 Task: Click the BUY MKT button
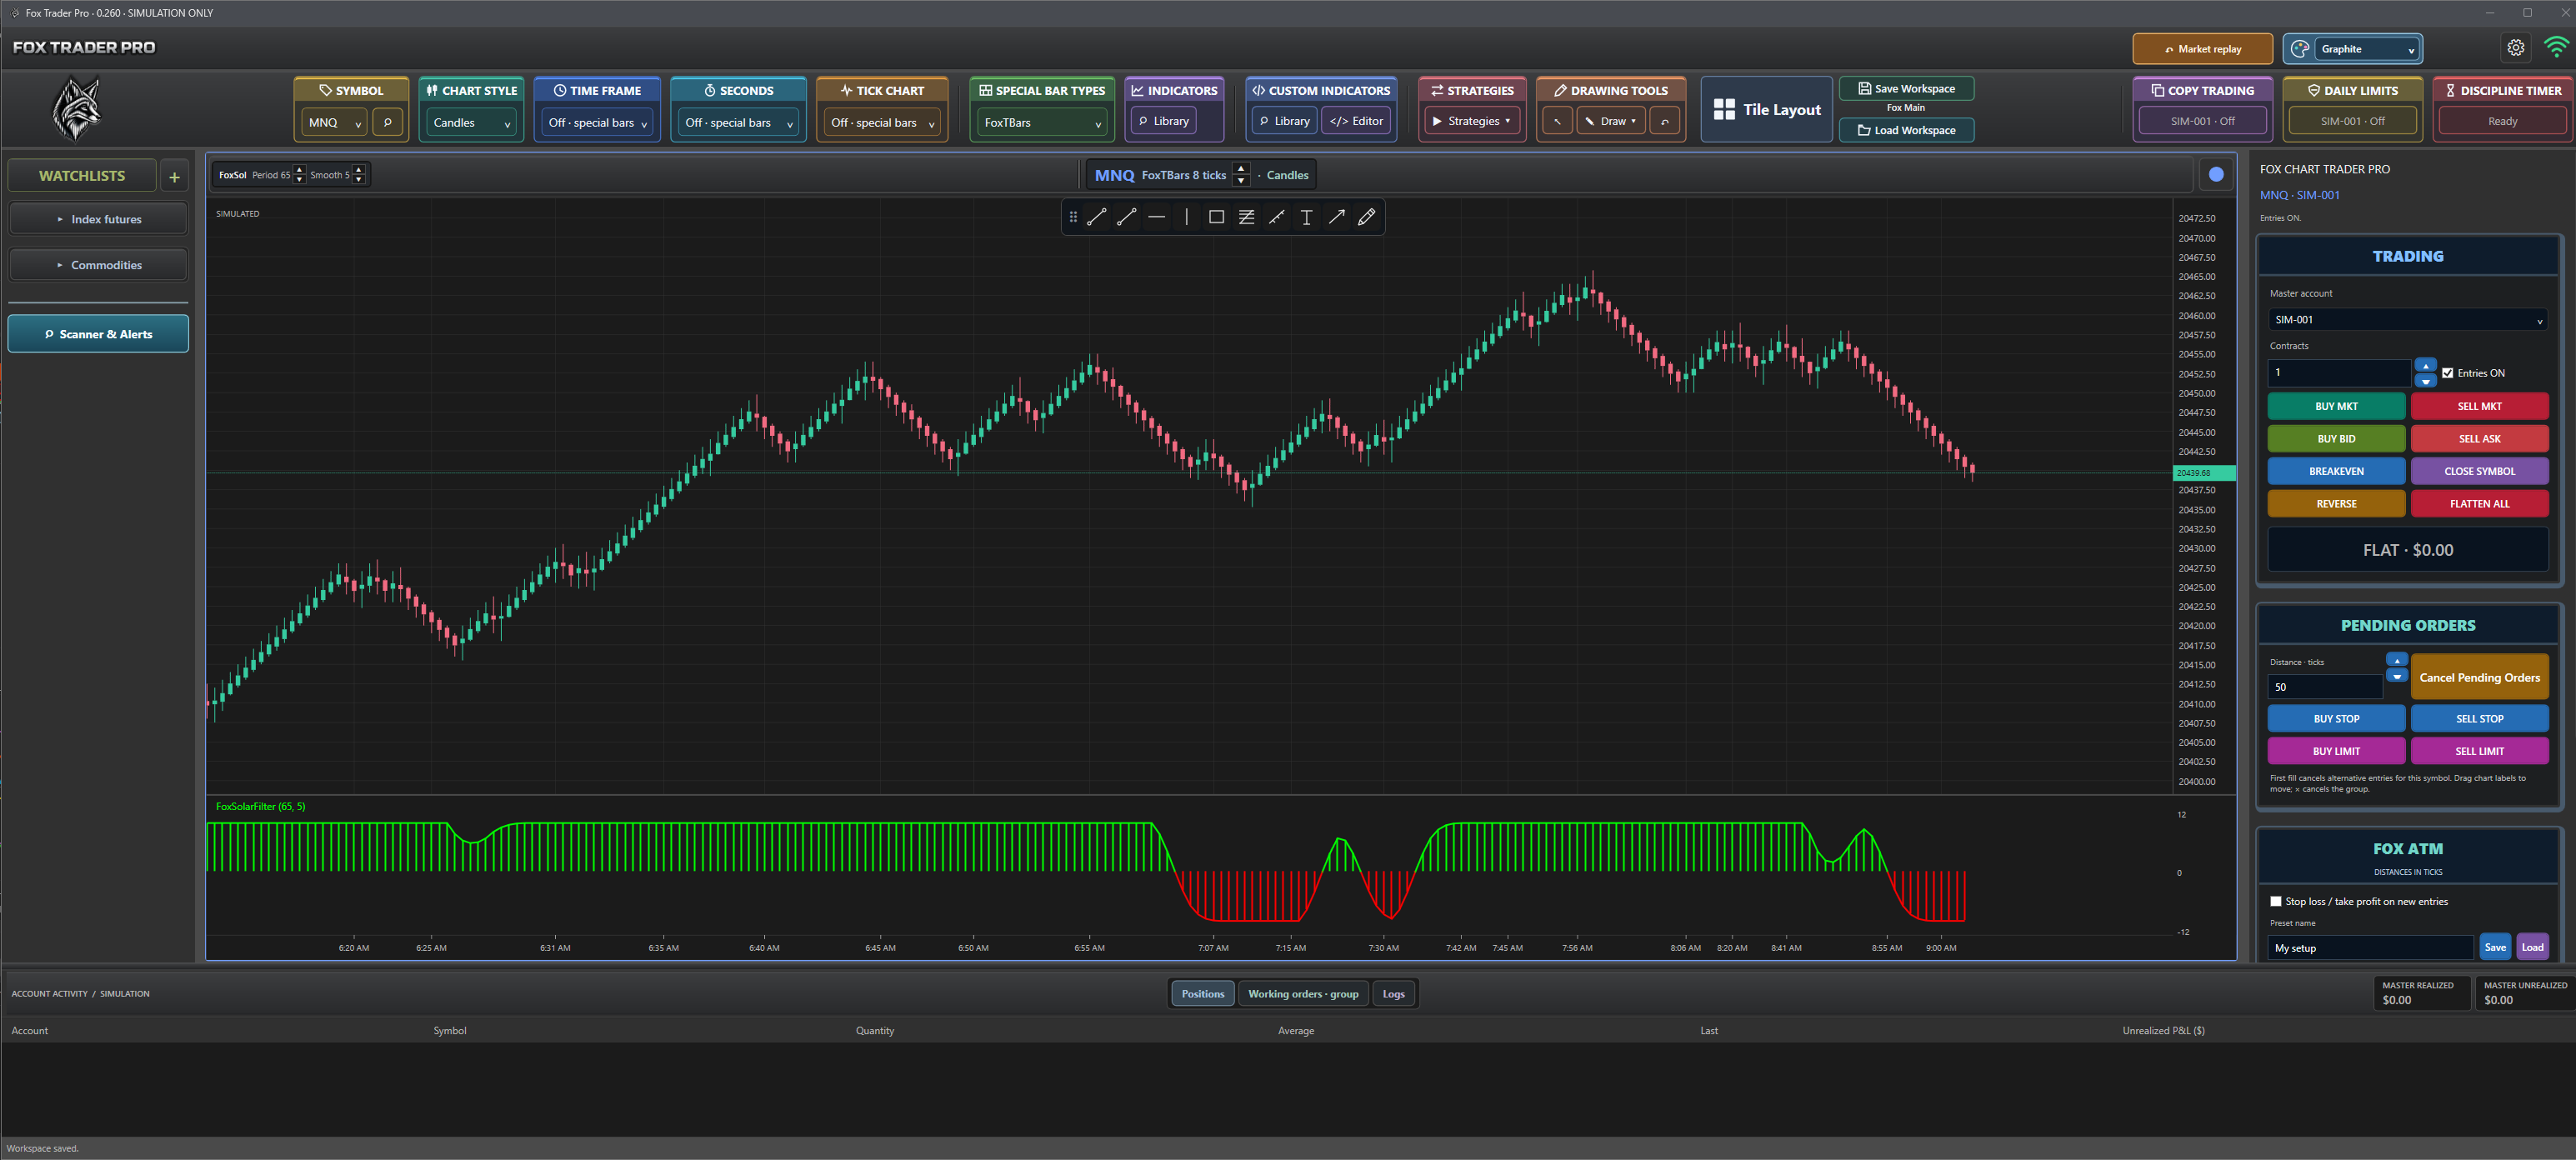coord(2336,406)
